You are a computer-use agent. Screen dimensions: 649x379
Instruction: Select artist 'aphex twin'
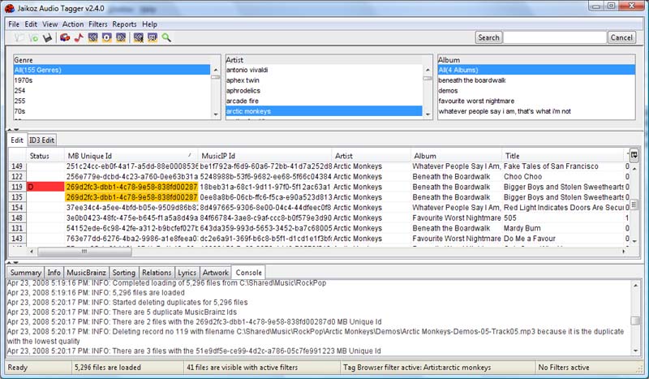tap(324, 80)
